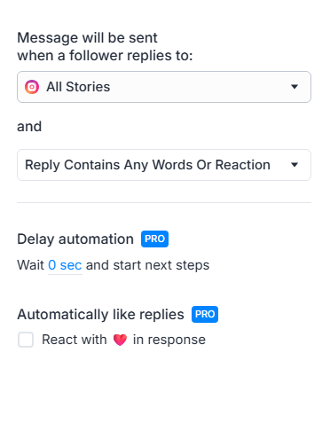The height and width of the screenshot is (423, 330).
Task: Click the 'All Stories' text label
Action: [78, 87]
